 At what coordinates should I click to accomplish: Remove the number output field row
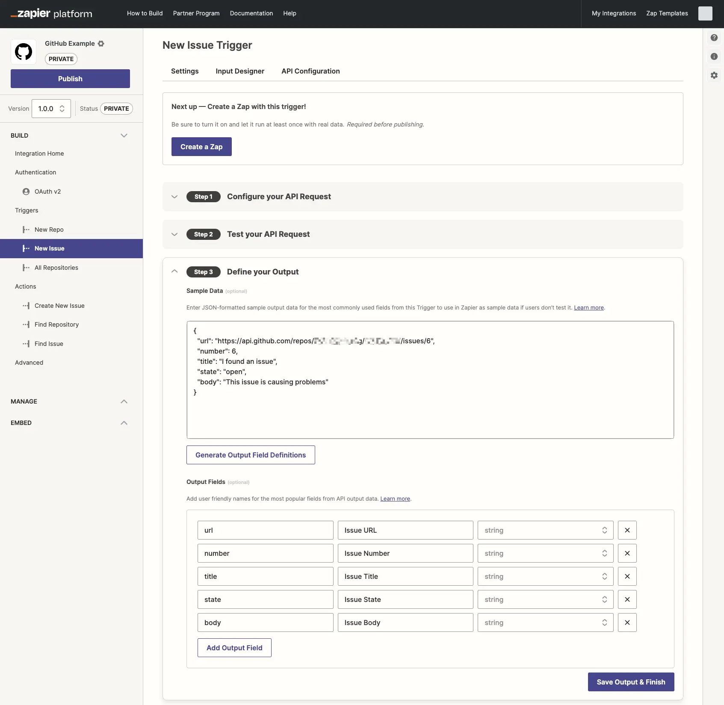click(627, 553)
